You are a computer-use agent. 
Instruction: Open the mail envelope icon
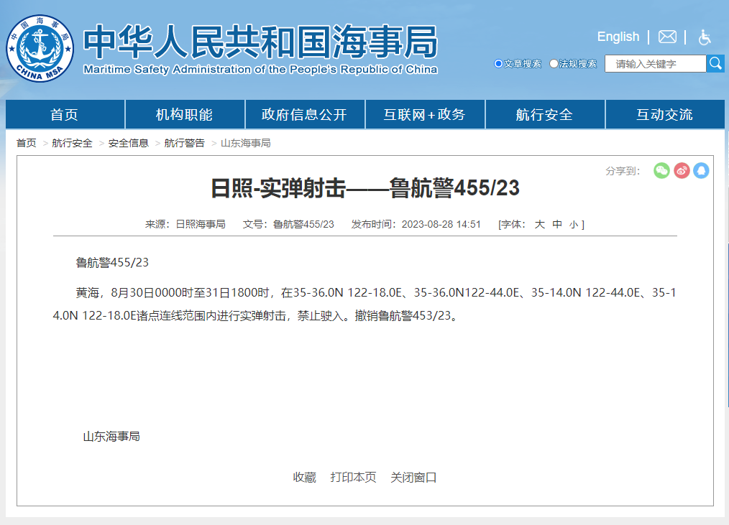pyautogui.click(x=667, y=37)
